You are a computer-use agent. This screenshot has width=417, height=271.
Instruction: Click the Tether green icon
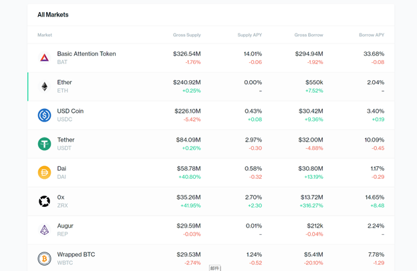click(x=44, y=144)
